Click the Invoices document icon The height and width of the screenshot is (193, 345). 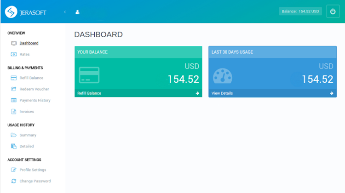14,112
